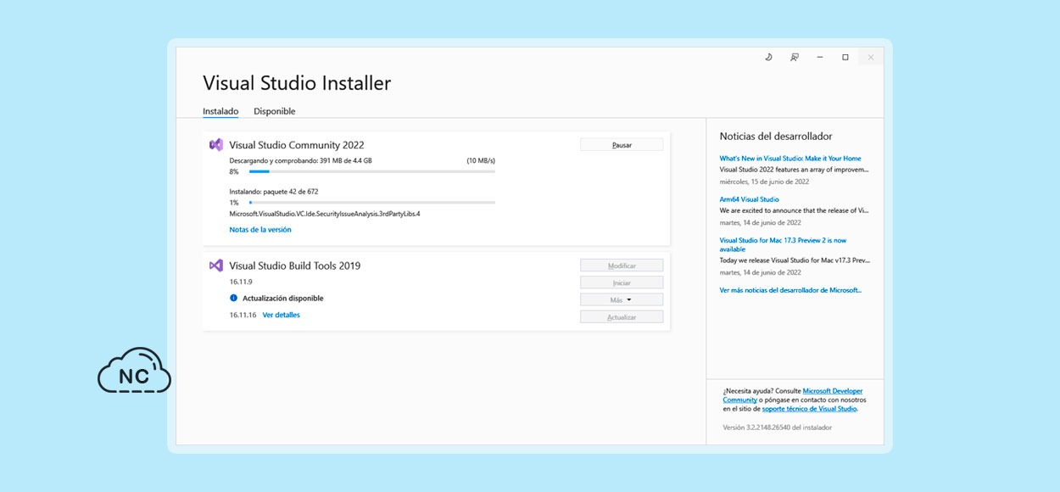This screenshot has width=1060, height=492.
Task: Open the Arm64 Visual Studio news link
Action: point(750,199)
